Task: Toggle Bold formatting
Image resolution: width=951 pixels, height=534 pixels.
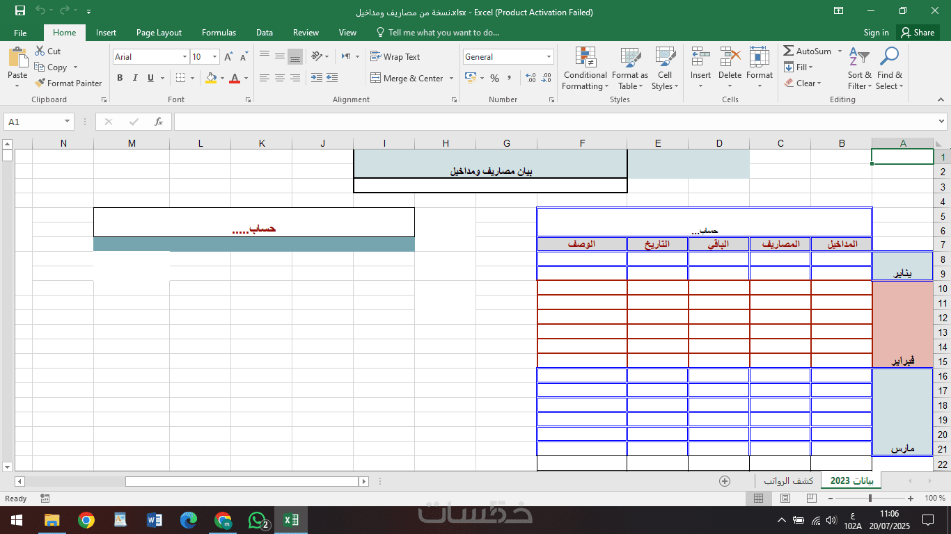Action: click(120, 78)
